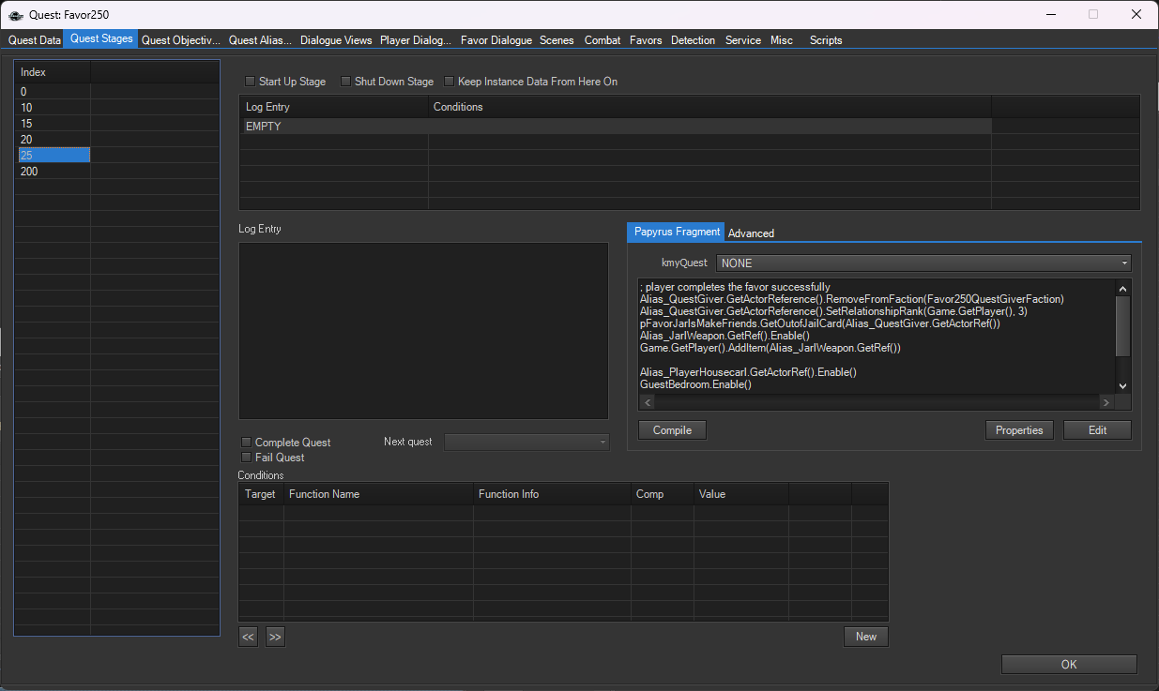Image resolution: width=1159 pixels, height=691 pixels.
Task: Tick the Fail Quest checkbox
Action: (247, 458)
